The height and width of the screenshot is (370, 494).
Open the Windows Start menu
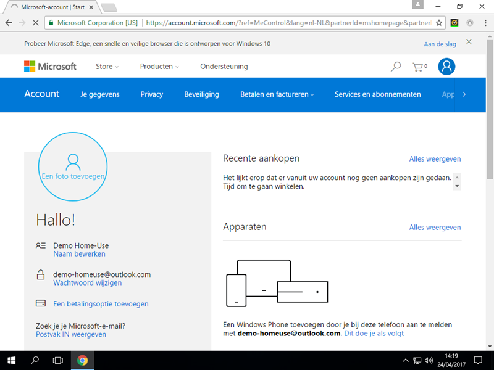point(11,360)
